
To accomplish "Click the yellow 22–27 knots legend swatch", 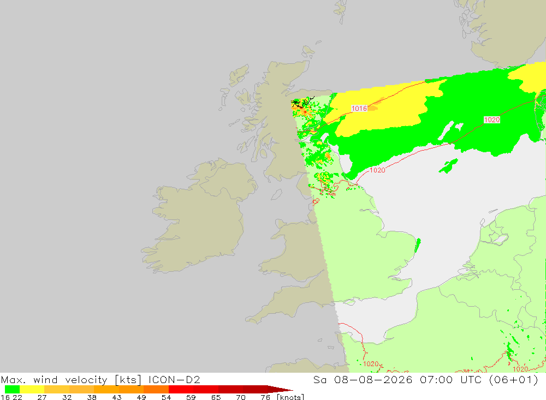I will (x=32, y=389).
